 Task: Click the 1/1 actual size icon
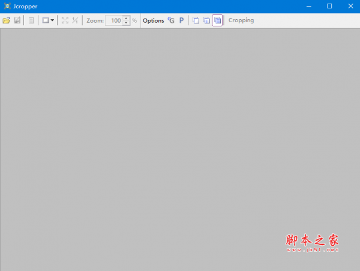coord(75,20)
